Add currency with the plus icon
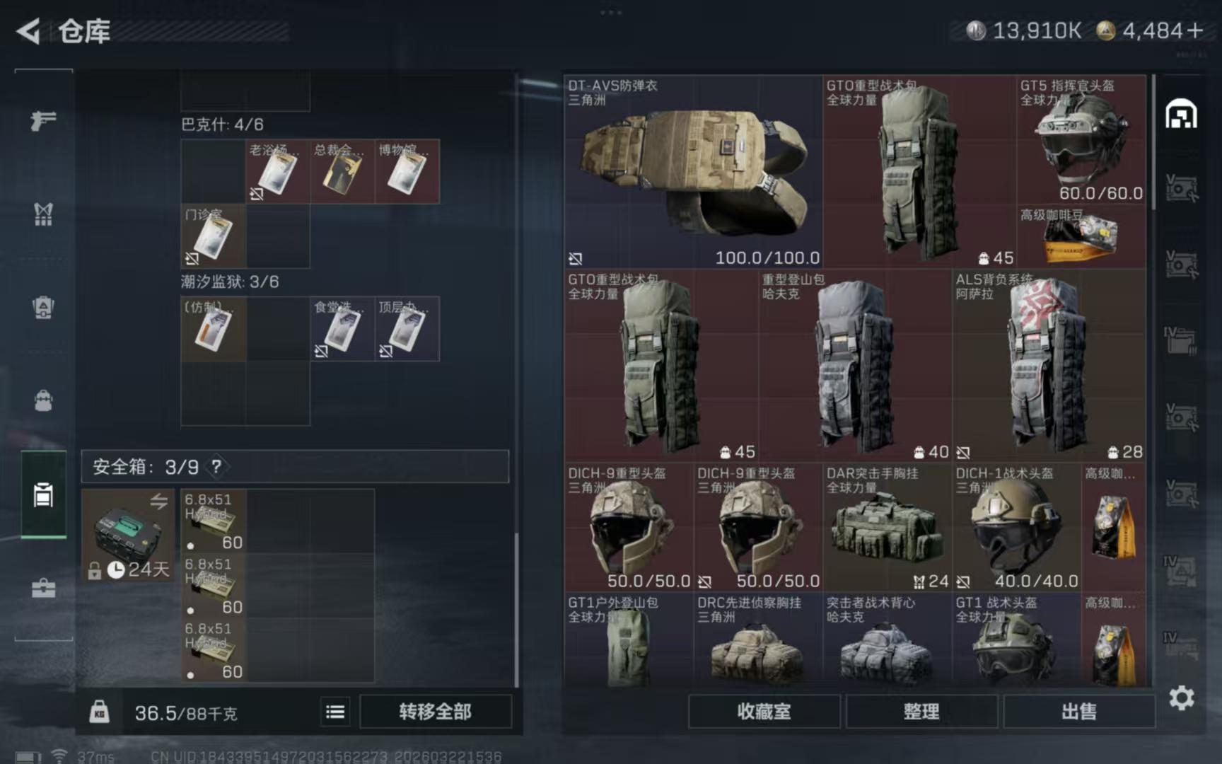Image resolution: width=1222 pixels, height=764 pixels. pyautogui.click(x=1196, y=30)
